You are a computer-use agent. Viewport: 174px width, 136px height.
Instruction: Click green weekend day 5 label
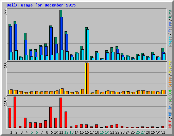click(32, 132)
